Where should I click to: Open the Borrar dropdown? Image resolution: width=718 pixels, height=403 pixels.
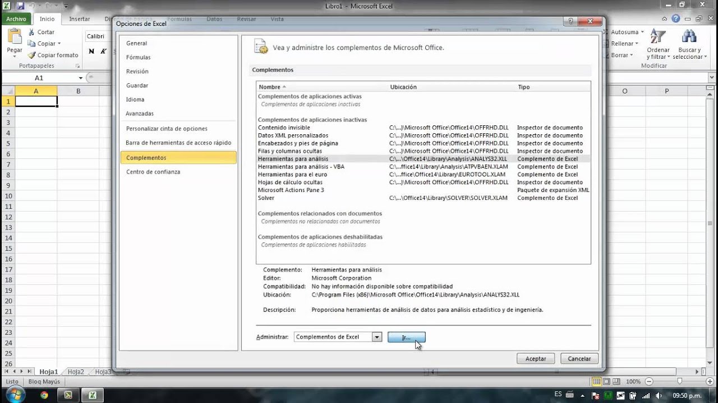pyautogui.click(x=632, y=55)
